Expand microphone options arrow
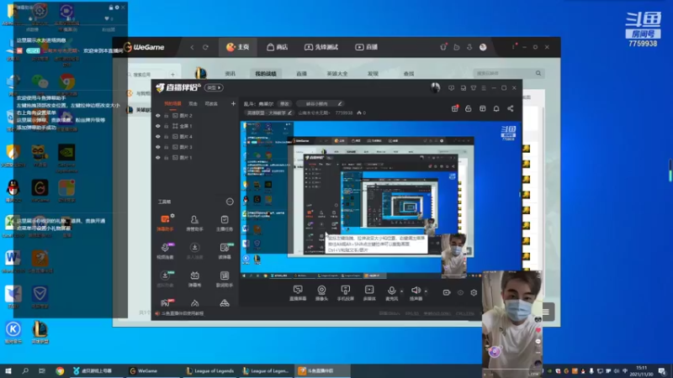 coord(401,291)
